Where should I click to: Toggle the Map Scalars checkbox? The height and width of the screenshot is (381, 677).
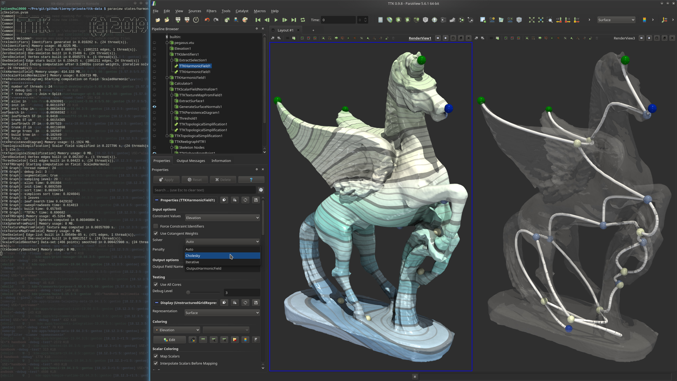click(156, 356)
